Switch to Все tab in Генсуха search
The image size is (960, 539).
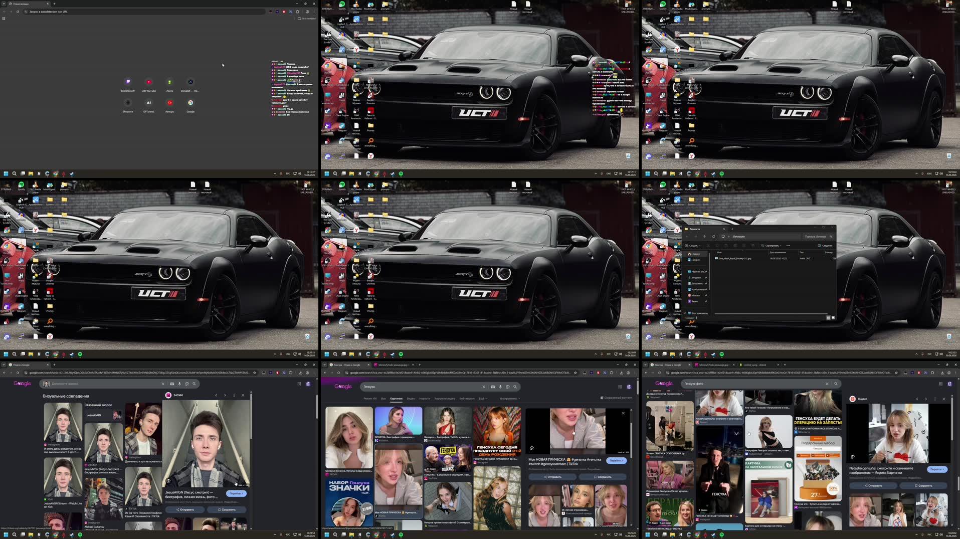click(383, 399)
